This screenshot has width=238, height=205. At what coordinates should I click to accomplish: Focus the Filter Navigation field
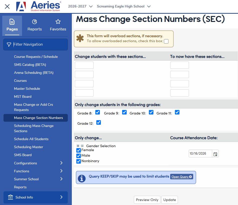[36, 44]
